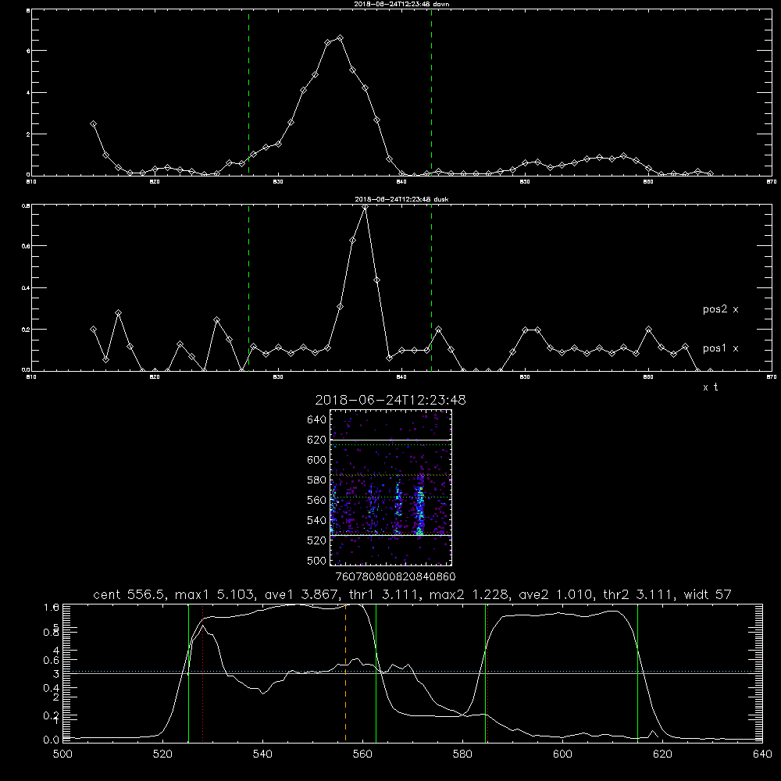Image resolution: width=781 pixels, height=781 pixels.
Task: Click the green vertical line near 525 in bottom plot
Action: [x=189, y=672]
